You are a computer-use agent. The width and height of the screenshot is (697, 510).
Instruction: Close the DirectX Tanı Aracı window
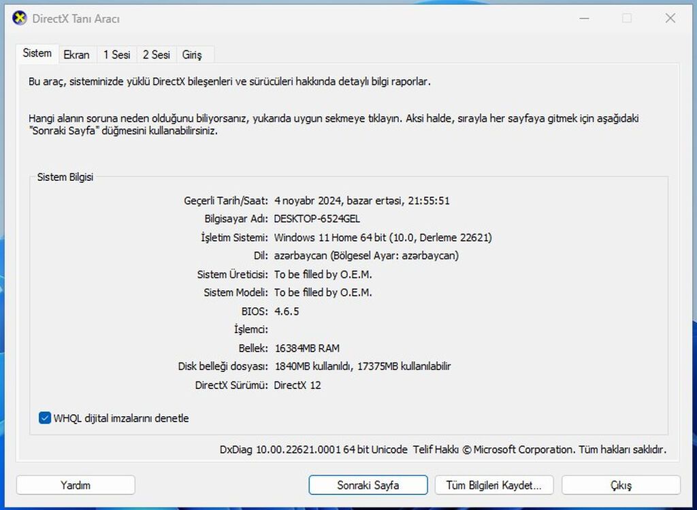point(670,18)
